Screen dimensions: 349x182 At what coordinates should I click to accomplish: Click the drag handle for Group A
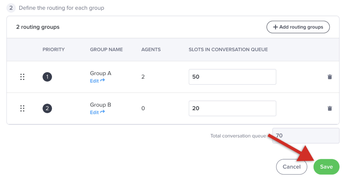pyautogui.click(x=22, y=77)
